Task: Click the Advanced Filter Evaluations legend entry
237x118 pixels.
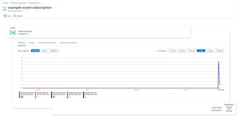Action: click(x=91, y=95)
